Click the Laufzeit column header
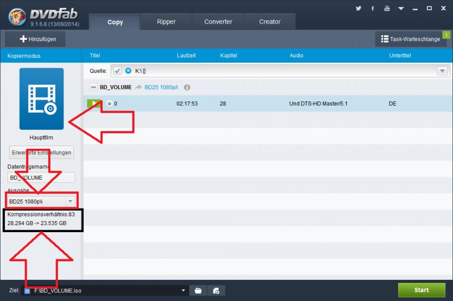The height and width of the screenshot is (301, 453). coord(186,55)
